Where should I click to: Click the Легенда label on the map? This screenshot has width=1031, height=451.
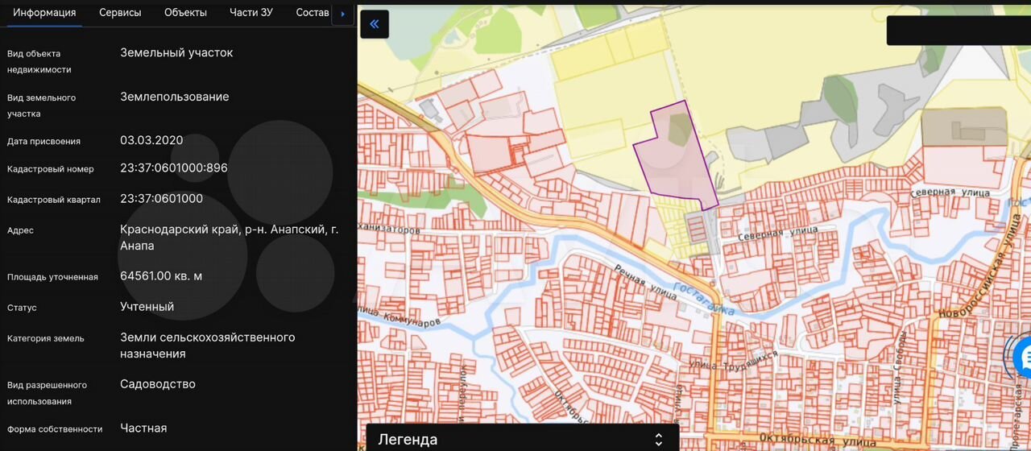point(408,440)
